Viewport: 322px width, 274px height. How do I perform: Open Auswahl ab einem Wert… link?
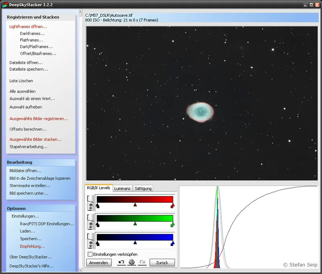(x=32, y=99)
